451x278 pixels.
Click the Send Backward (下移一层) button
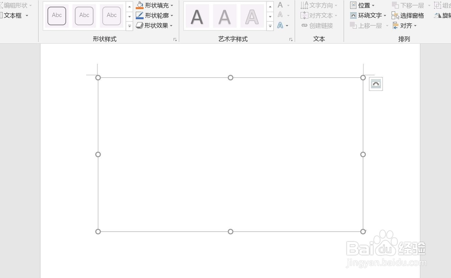point(408,5)
